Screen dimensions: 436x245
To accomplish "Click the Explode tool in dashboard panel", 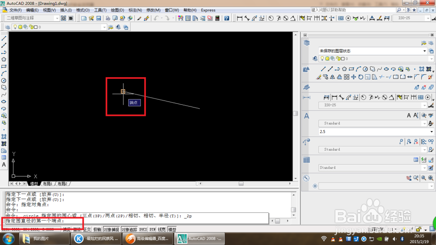I will (430, 77).
